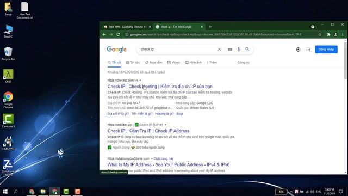Select the Mua sắm results tab
Viewport: 348px width, 196px height.
(x=153, y=63)
